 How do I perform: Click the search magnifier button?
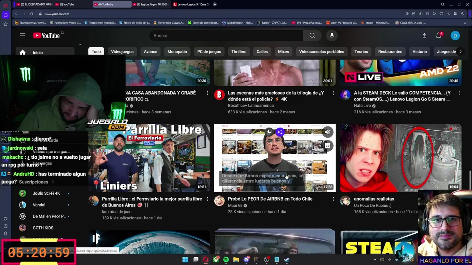pyautogui.click(x=312, y=35)
